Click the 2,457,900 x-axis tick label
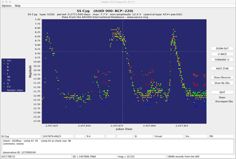 (149, 126)
